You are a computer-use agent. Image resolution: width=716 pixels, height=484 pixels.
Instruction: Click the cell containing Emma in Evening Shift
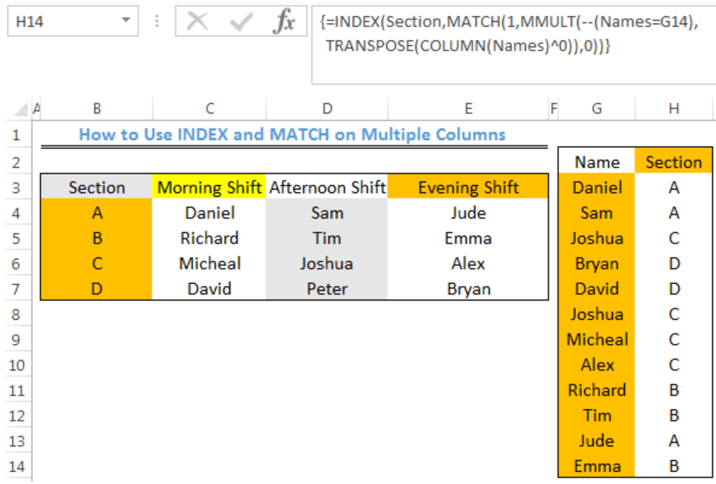[x=467, y=238]
